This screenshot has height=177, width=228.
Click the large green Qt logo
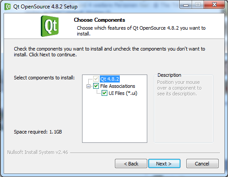[50, 26]
